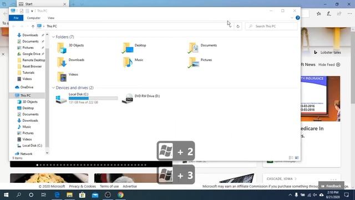The height and width of the screenshot is (200, 355).
Task: Switch to the Start tab in Edge
Action: click(43, 4)
